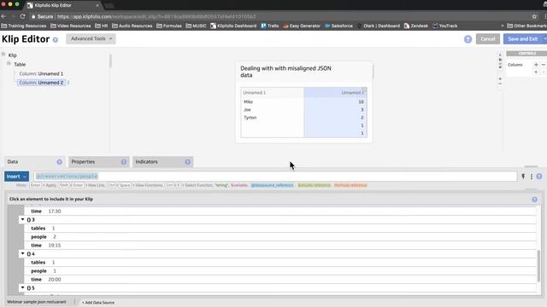Select Column: Unnamed 2 in tree
The width and height of the screenshot is (547, 307).
[x=41, y=83]
